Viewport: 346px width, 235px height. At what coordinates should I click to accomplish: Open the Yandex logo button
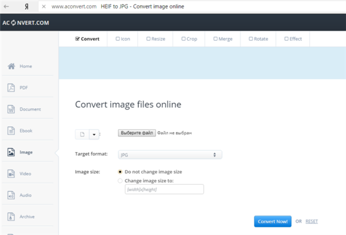(27, 6)
